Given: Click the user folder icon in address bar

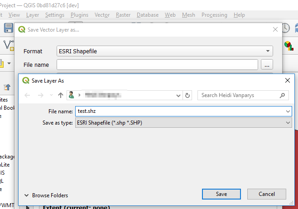Looking at the screenshot, I should 72,95.
